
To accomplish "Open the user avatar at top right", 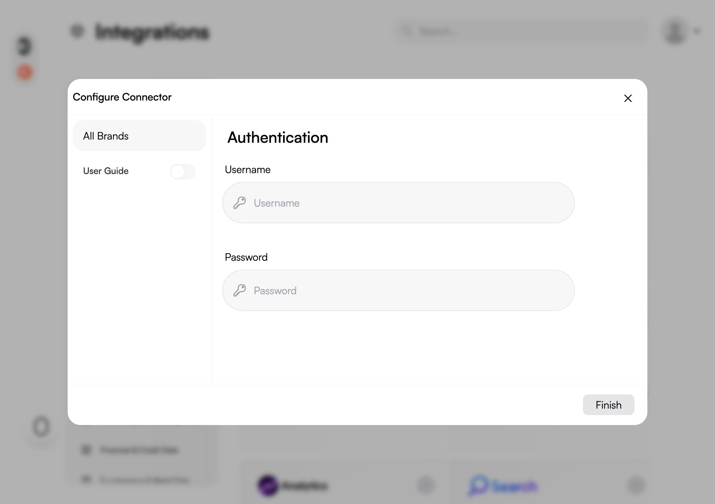I will point(675,31).
